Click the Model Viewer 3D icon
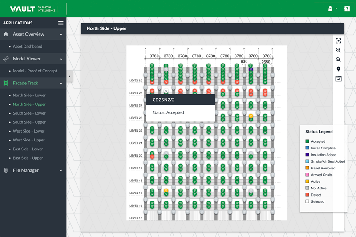The image size is (356, 237). (6, 59)
